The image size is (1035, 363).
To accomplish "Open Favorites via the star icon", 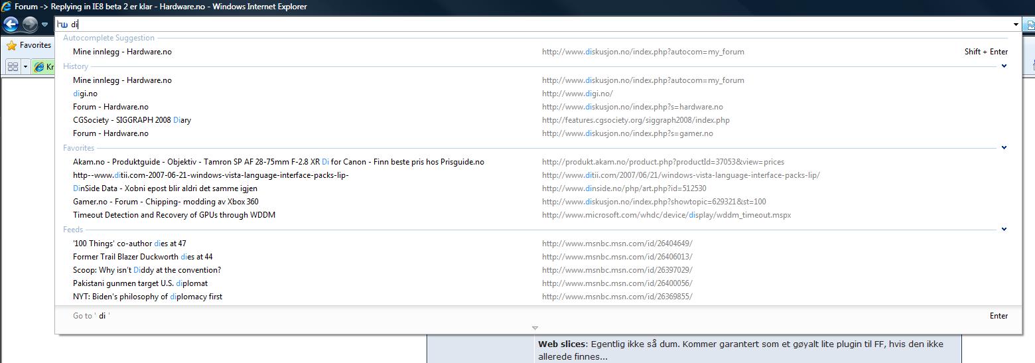I will tap(11, 46).
